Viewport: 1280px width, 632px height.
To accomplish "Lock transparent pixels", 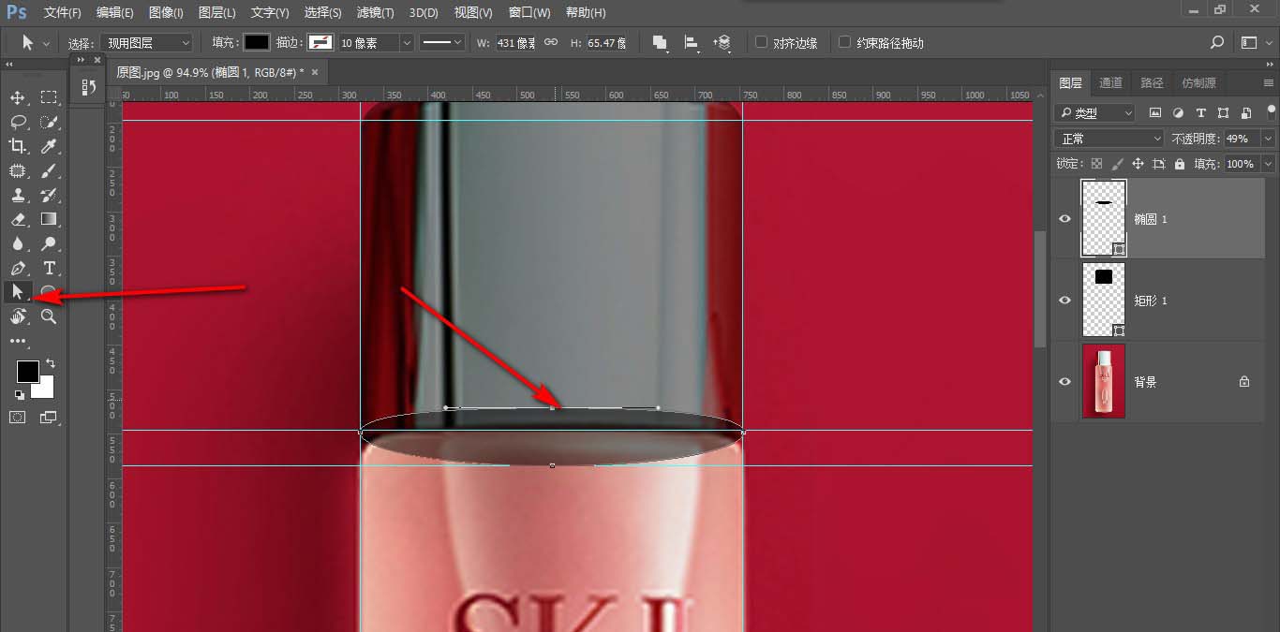I will 1096,164.
